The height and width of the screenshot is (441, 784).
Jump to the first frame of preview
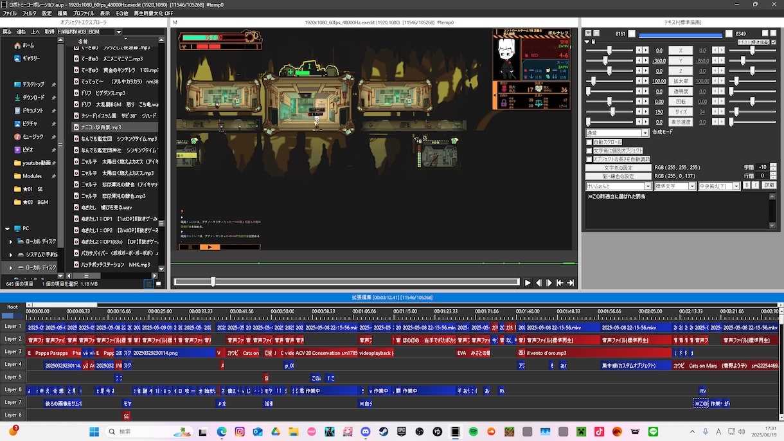click(560, 282)
